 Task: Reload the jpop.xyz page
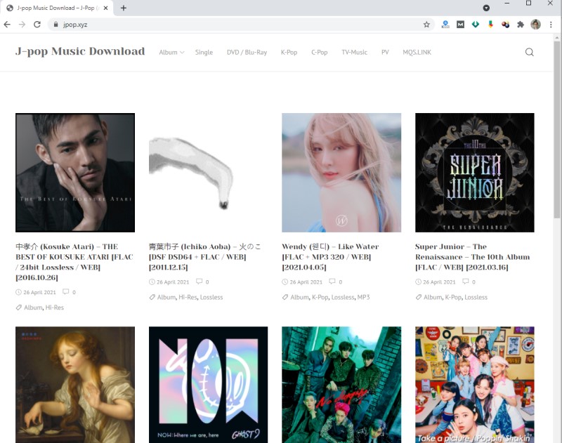click(x=37, y=25)
